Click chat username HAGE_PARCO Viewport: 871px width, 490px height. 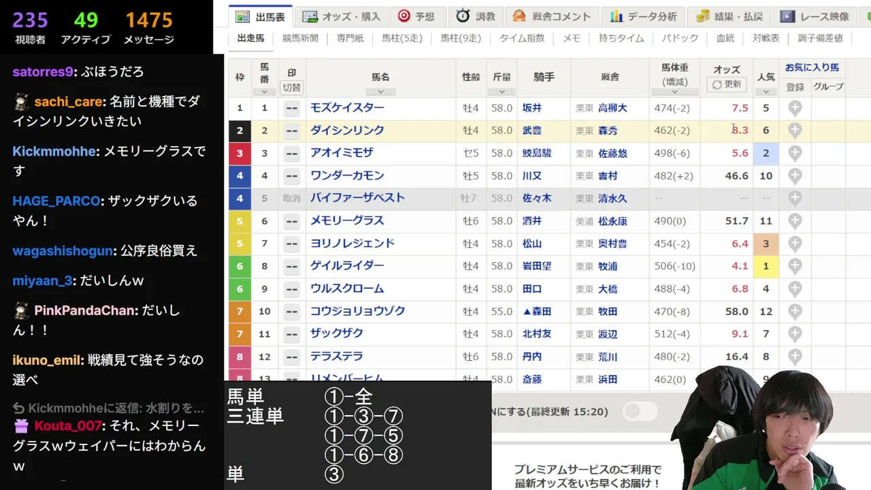click(x=56, y=201)
